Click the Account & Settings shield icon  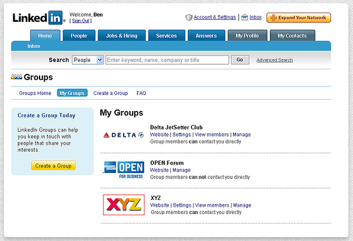(x=189, y=17)
